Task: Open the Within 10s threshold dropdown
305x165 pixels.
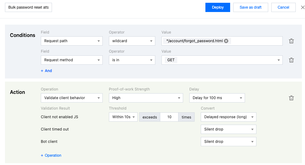Action: point(123,117)
